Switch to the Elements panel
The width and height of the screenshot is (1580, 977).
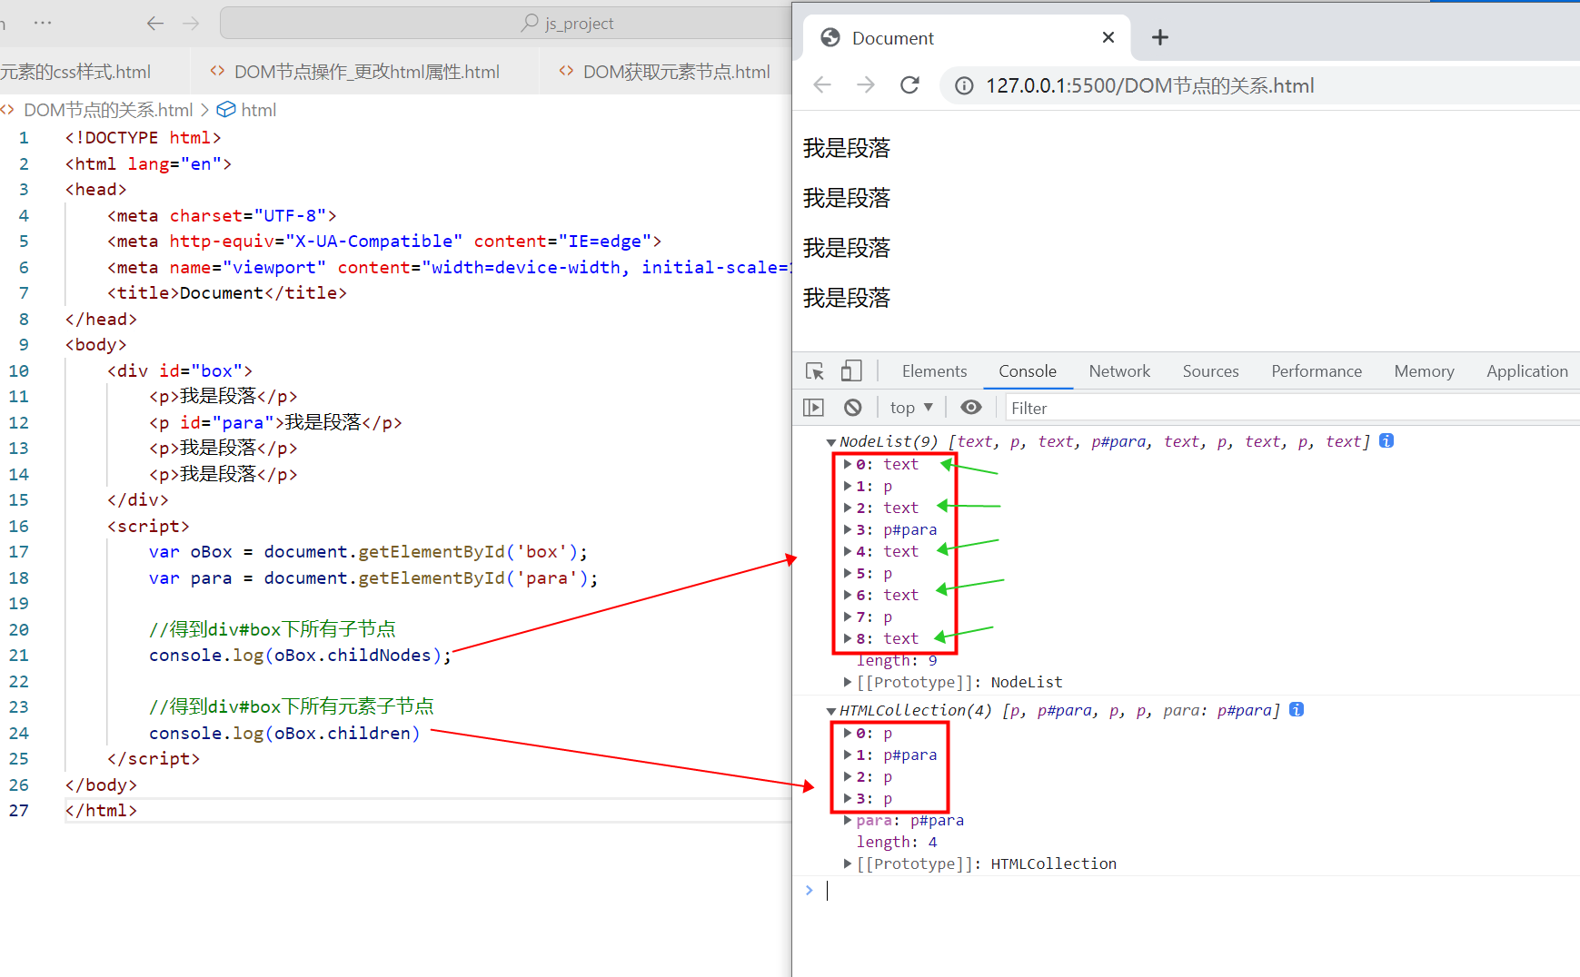[934, 371]
